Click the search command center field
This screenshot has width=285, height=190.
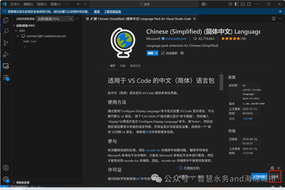(144, 4)
